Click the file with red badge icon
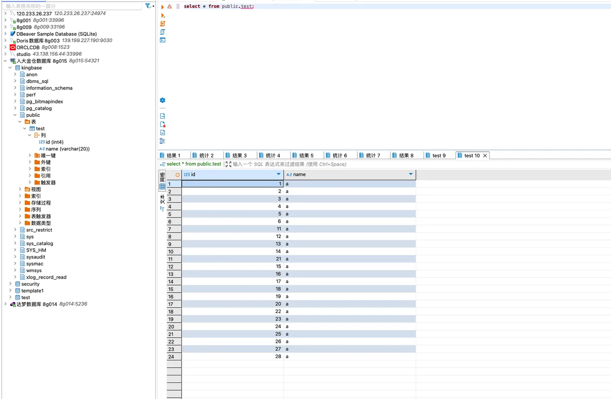This screenshot has height=399, width=611. pyautogui.click(x=163, y=124)
